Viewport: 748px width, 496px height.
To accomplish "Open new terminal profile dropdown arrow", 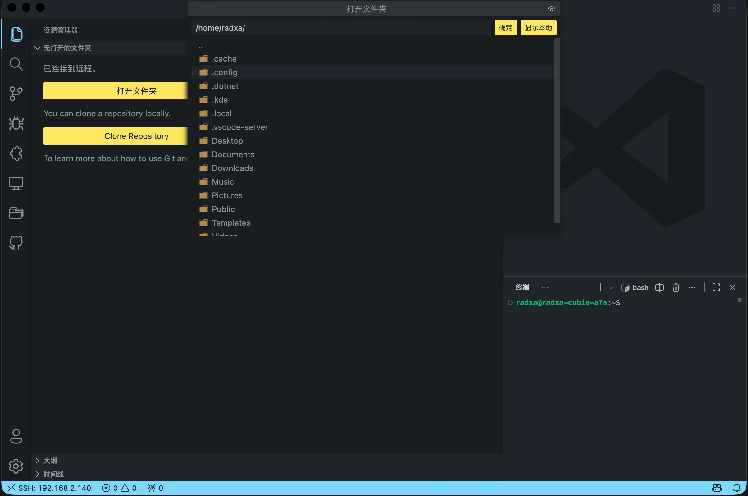I will pyautogui.click(x=611, y=287).
